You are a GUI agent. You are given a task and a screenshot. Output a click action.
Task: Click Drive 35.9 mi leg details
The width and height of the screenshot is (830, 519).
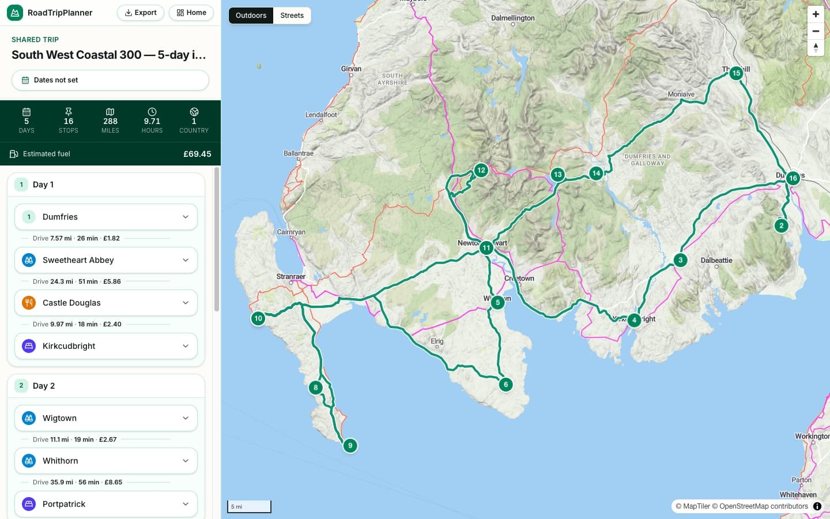point(77,482)
